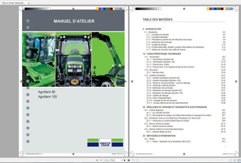Open entry 10.3.6 Distributeur de relevage (Agrofarm 85)

[164, 90]
